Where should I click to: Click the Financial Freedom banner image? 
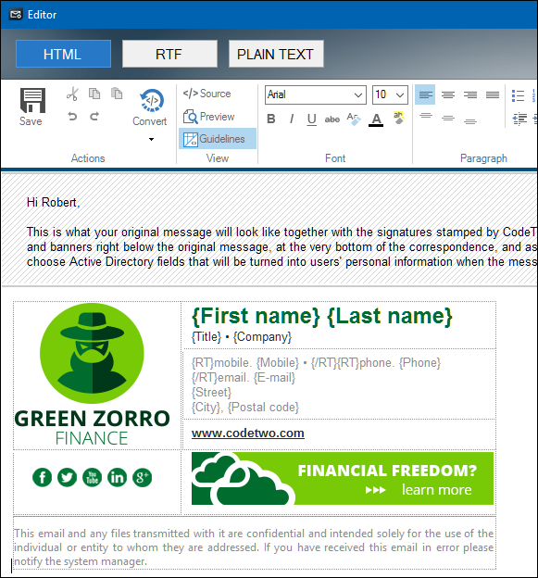point(343,478)
